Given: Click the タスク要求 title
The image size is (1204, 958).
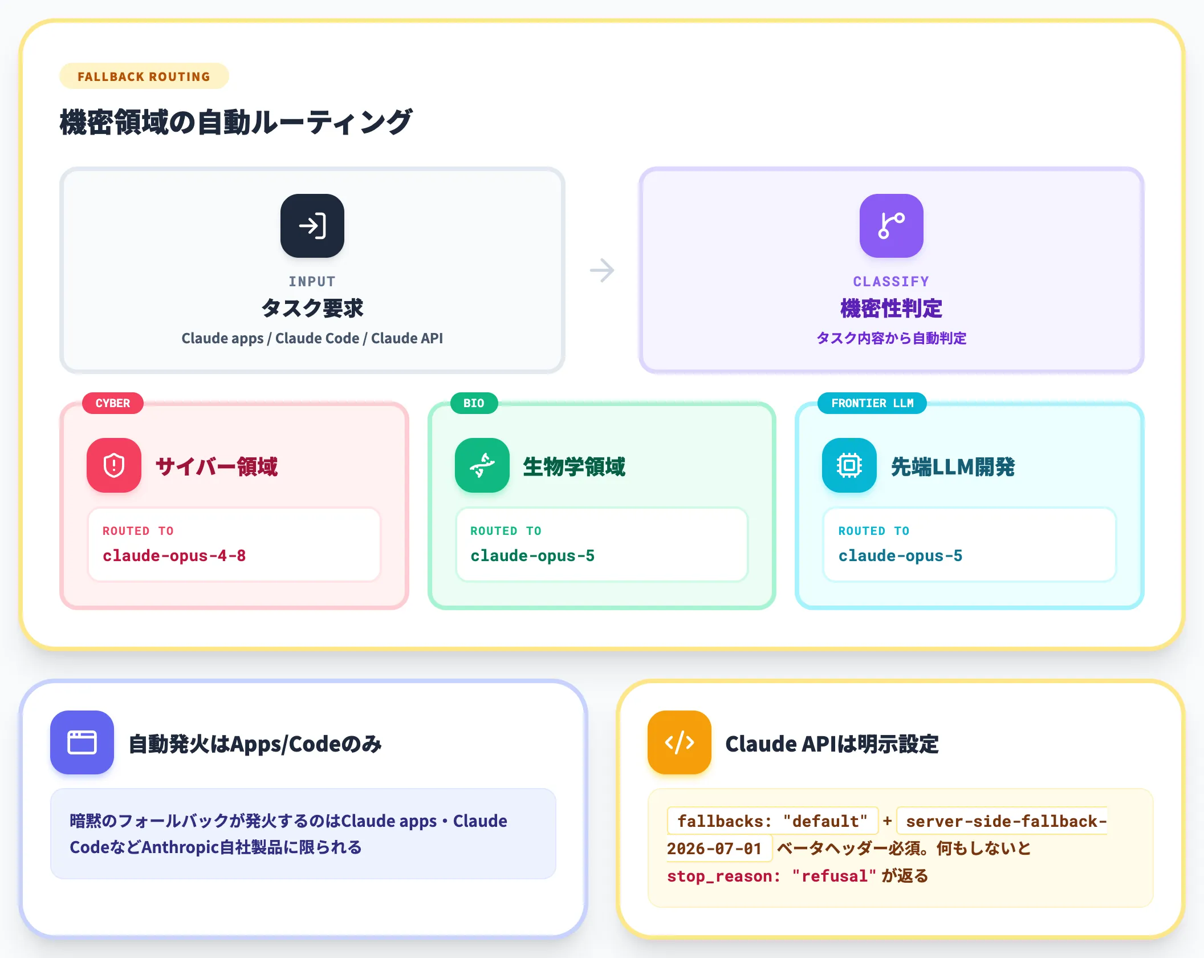Looking at the screenshot, I should pos(312,308).
